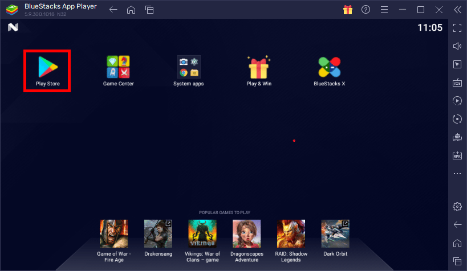The image size is (467, 271).
Task: Collapse the side toolbar with double chevron
Action: click(x=457, y=10)
